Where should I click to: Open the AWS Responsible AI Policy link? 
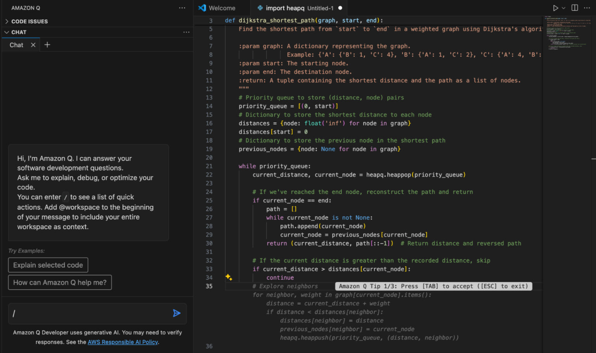click(x=123, y=342)
